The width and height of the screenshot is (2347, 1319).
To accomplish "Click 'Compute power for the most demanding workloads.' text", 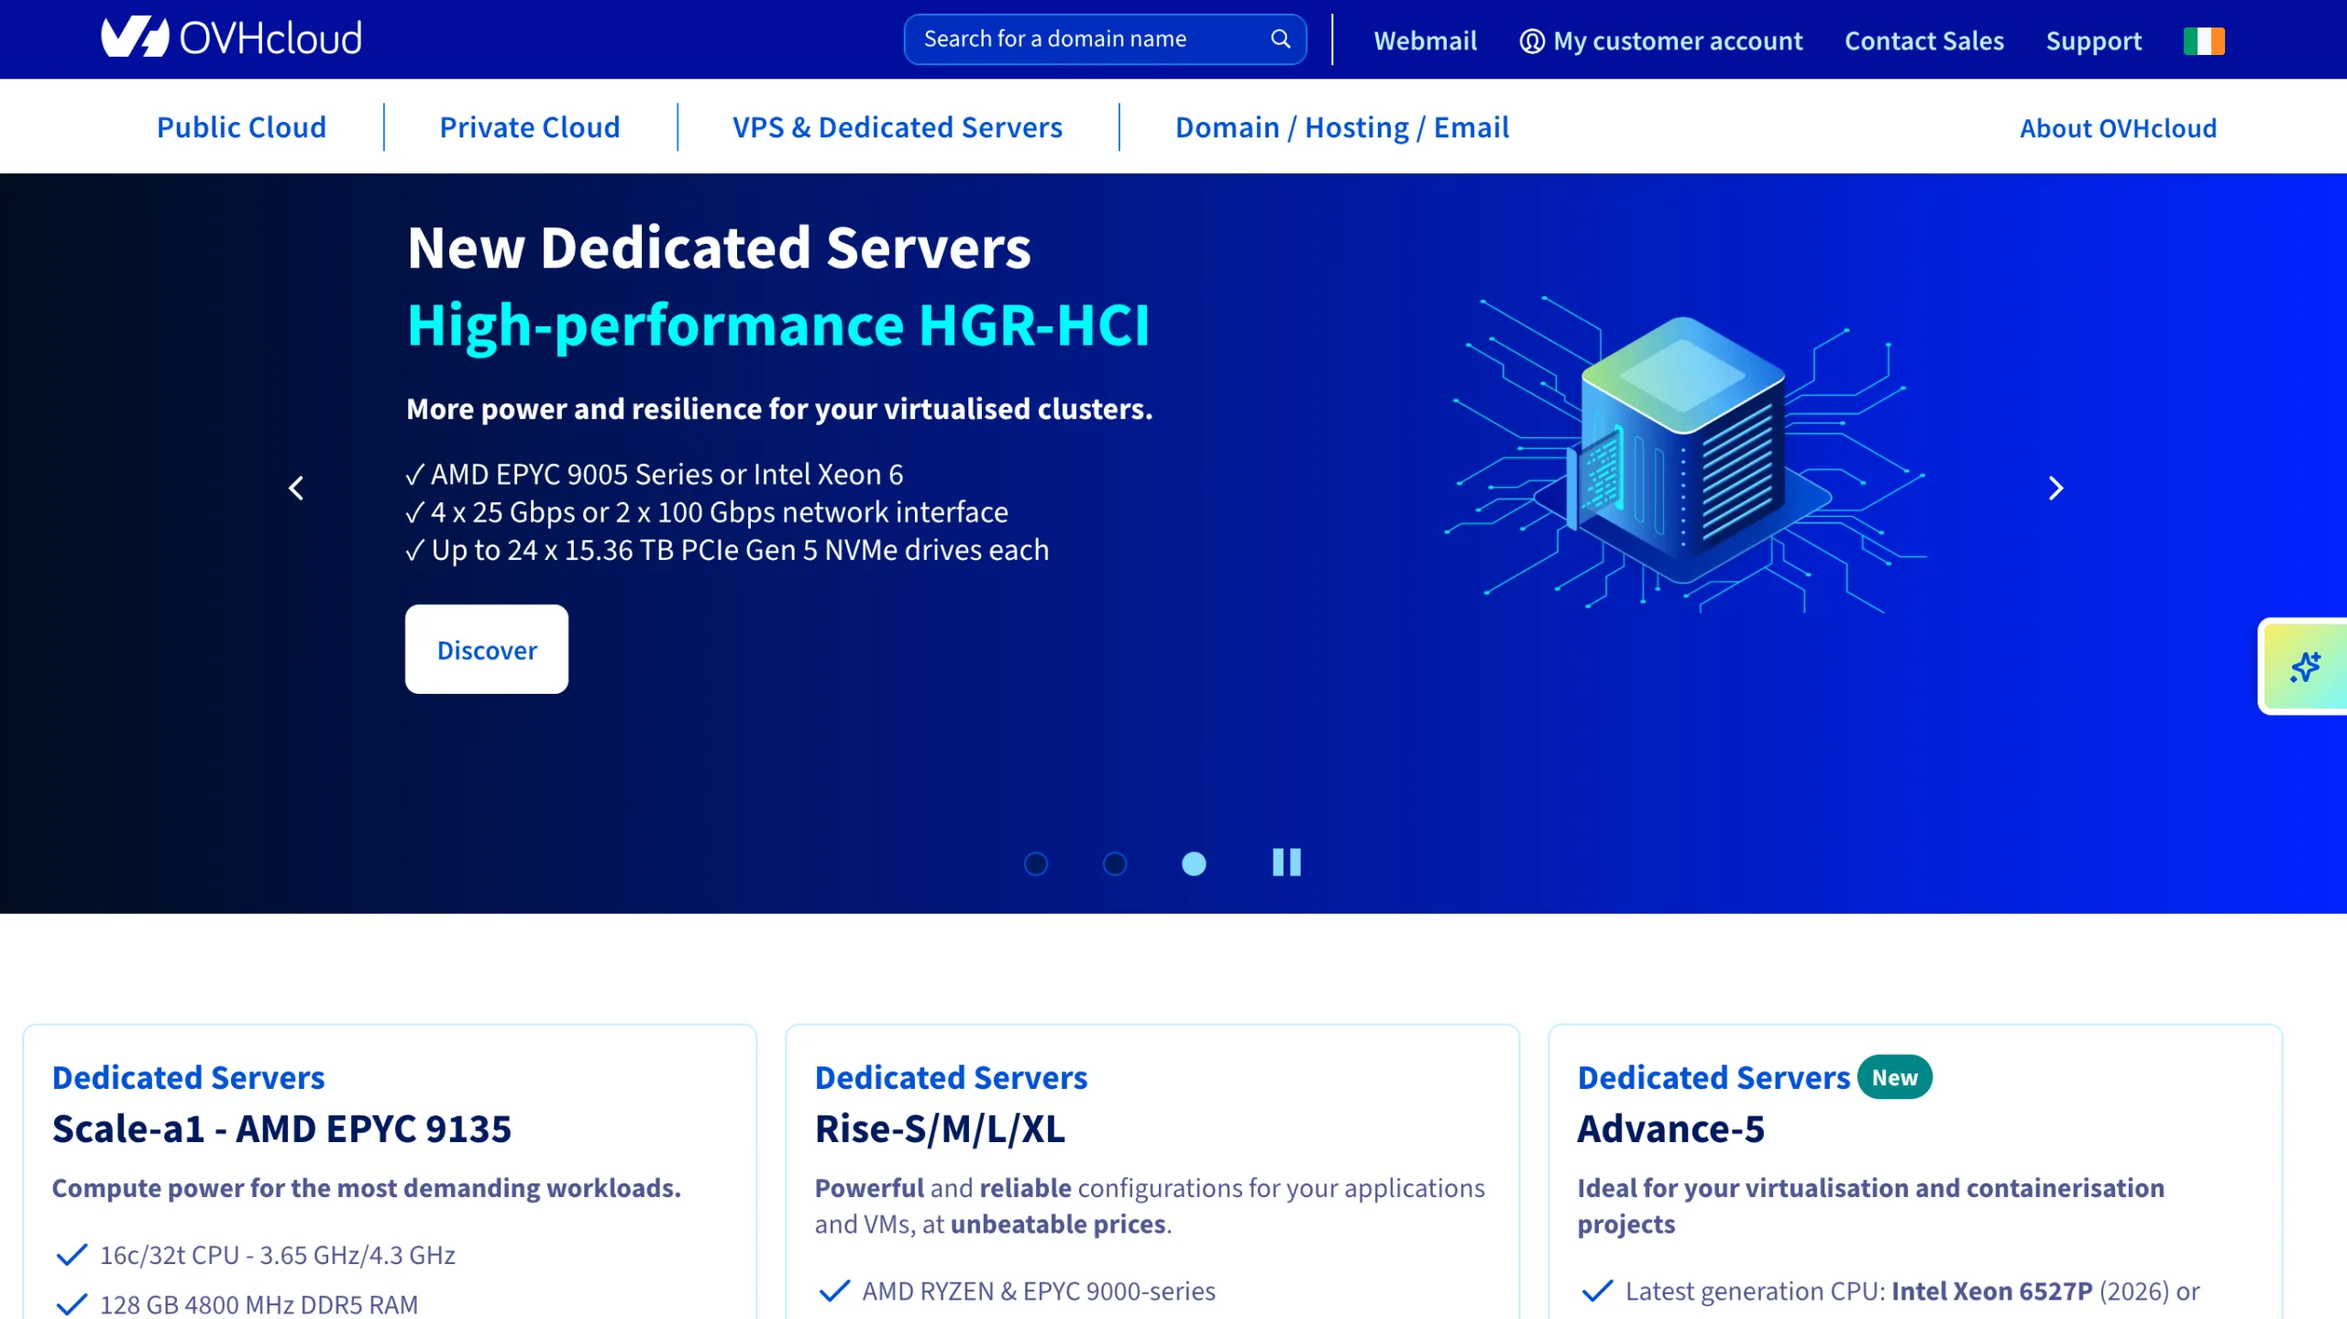I will pos(367,1188).
